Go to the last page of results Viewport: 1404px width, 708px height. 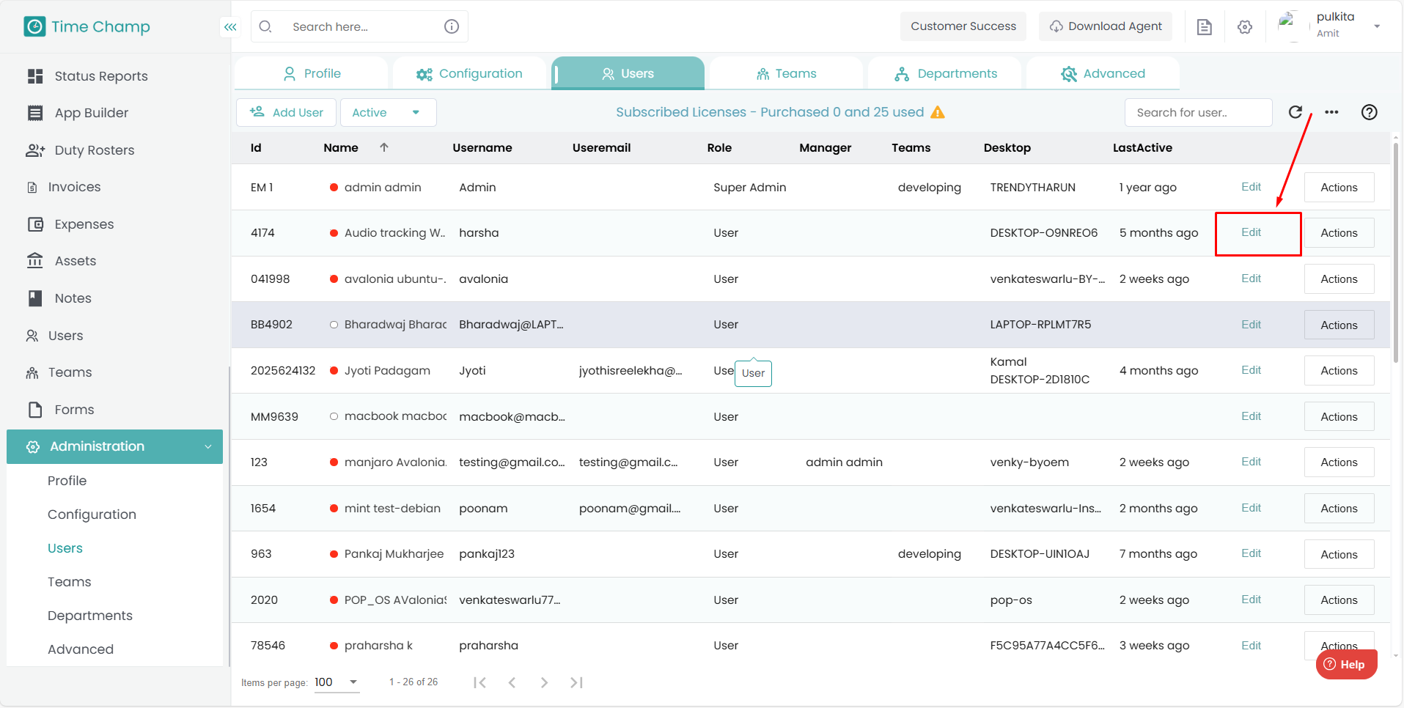tap(576, 682)
